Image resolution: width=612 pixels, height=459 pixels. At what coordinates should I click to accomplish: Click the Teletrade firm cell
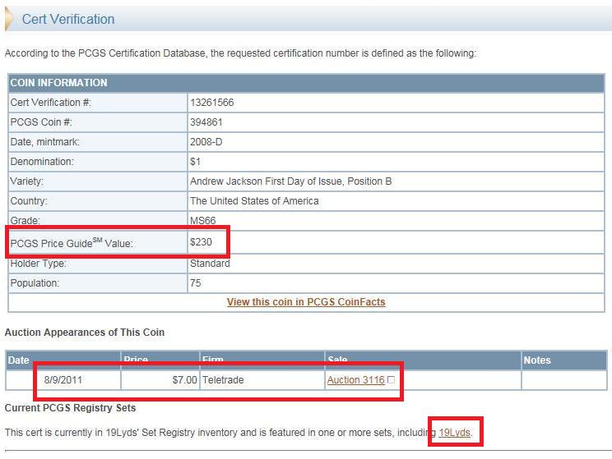coord(225,380)
